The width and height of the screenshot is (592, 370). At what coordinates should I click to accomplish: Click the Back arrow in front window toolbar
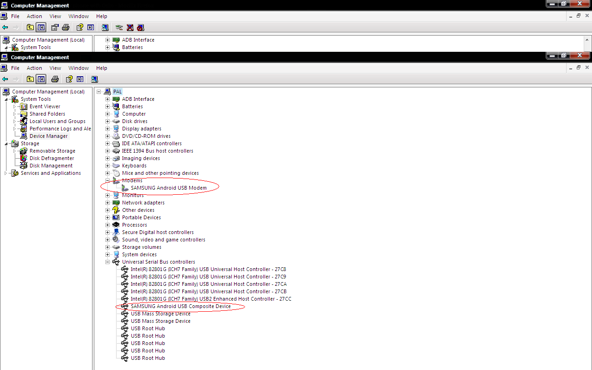[x=5, y=79]
